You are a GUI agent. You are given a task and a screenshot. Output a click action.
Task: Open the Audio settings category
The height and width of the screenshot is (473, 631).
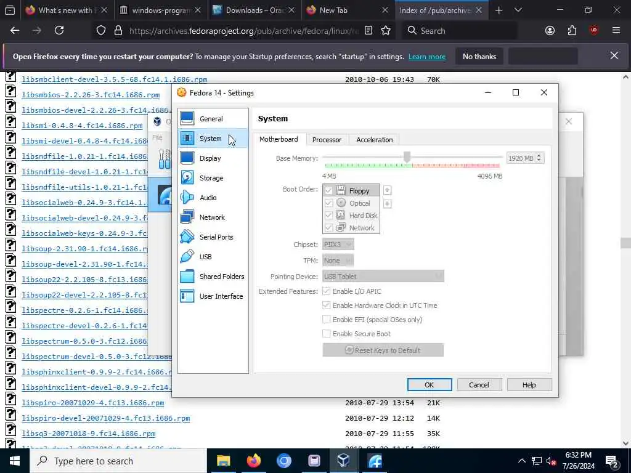[213, 198]
